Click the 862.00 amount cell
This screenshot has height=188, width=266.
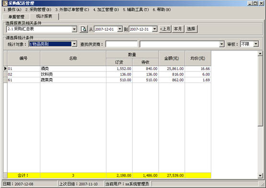[x=172, y=80]
